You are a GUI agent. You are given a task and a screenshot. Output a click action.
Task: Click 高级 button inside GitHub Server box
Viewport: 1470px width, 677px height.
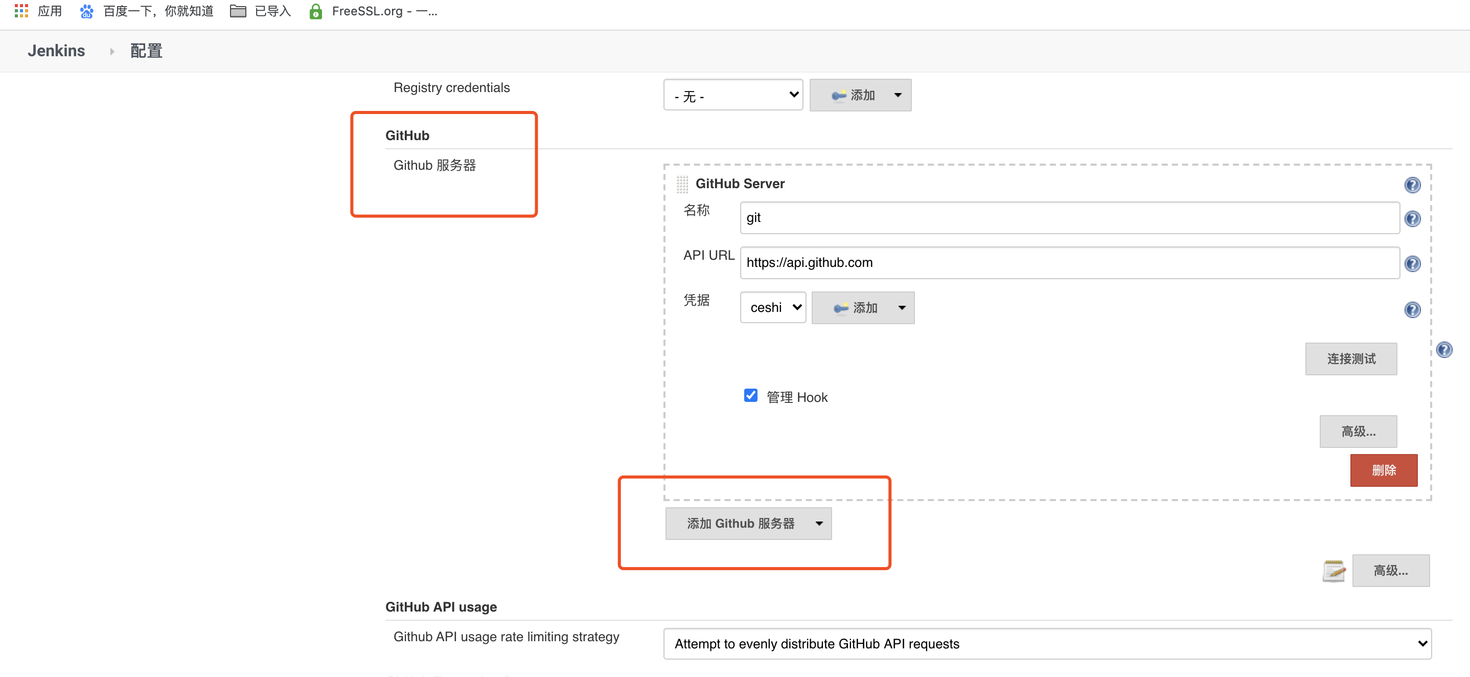point(1358,432)
